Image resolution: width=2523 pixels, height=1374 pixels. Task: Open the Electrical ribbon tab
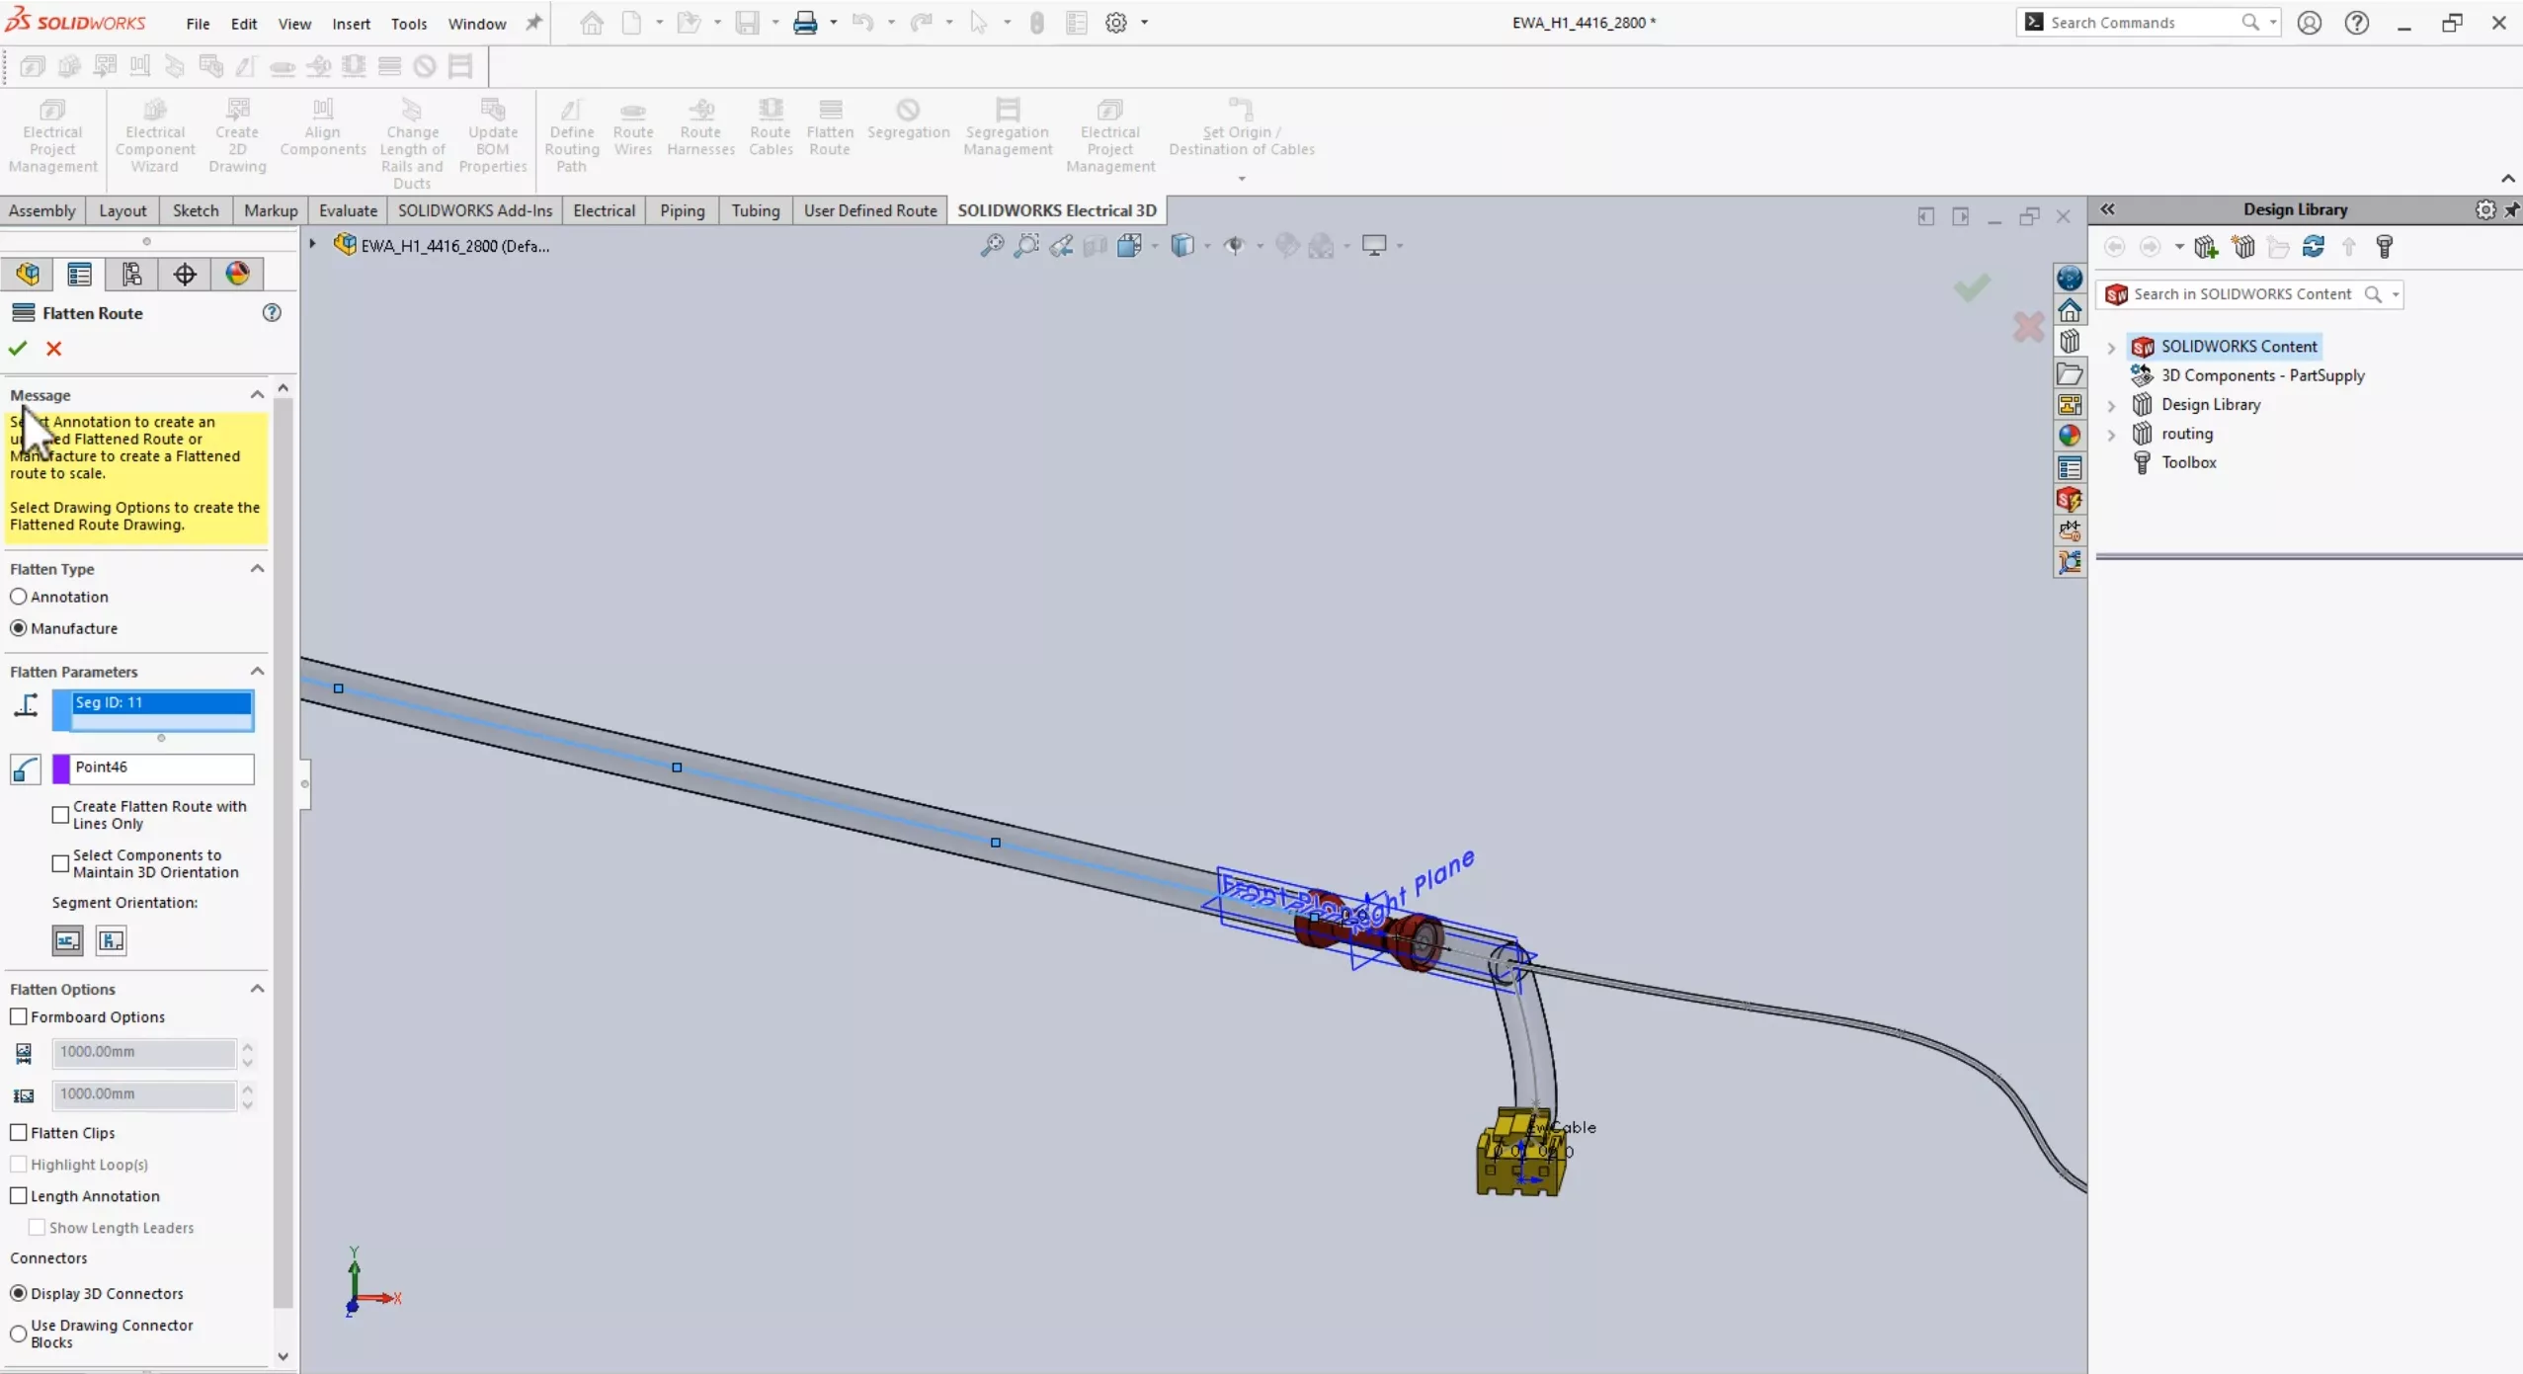coord(603,209)
